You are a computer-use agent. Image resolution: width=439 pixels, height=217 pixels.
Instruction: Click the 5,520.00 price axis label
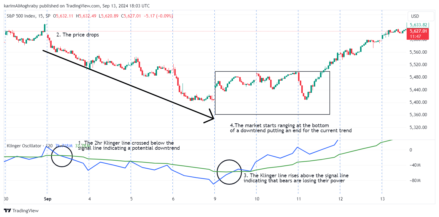(418, 65)
